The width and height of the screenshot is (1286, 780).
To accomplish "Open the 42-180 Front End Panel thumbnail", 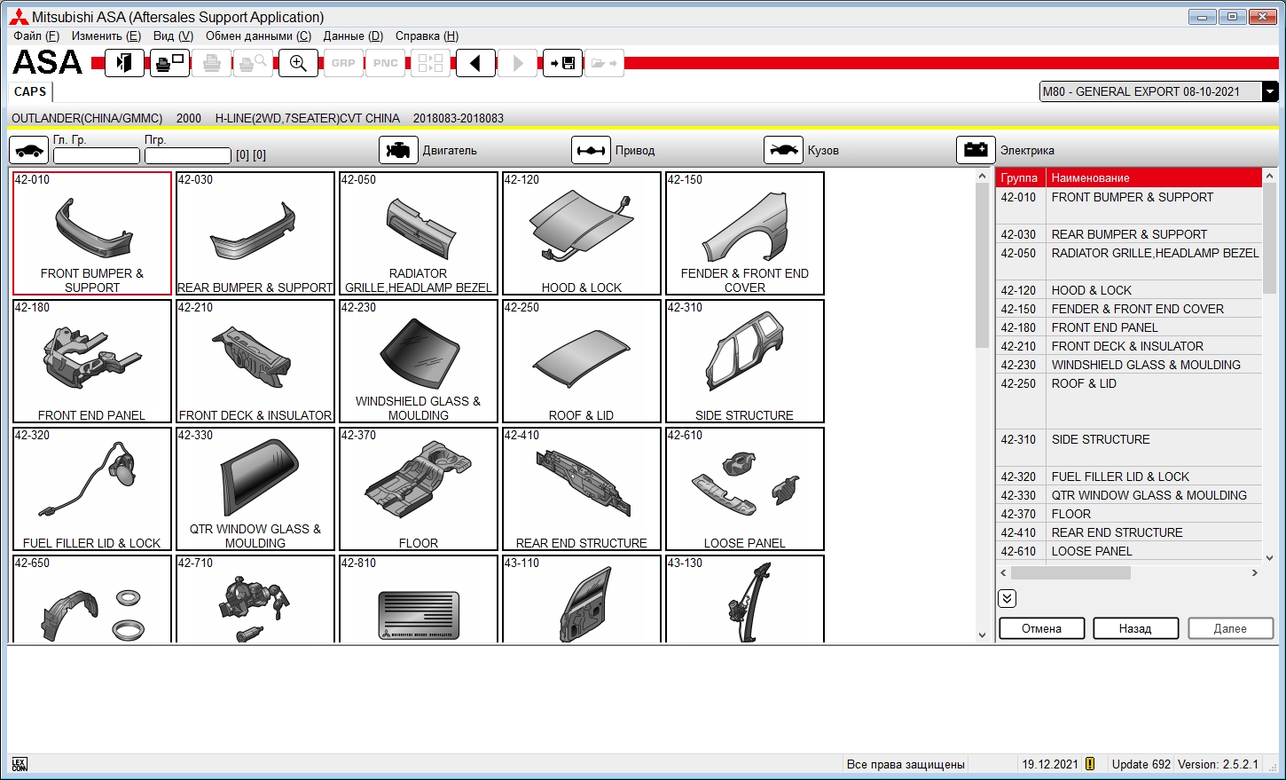I will [92, 361].
